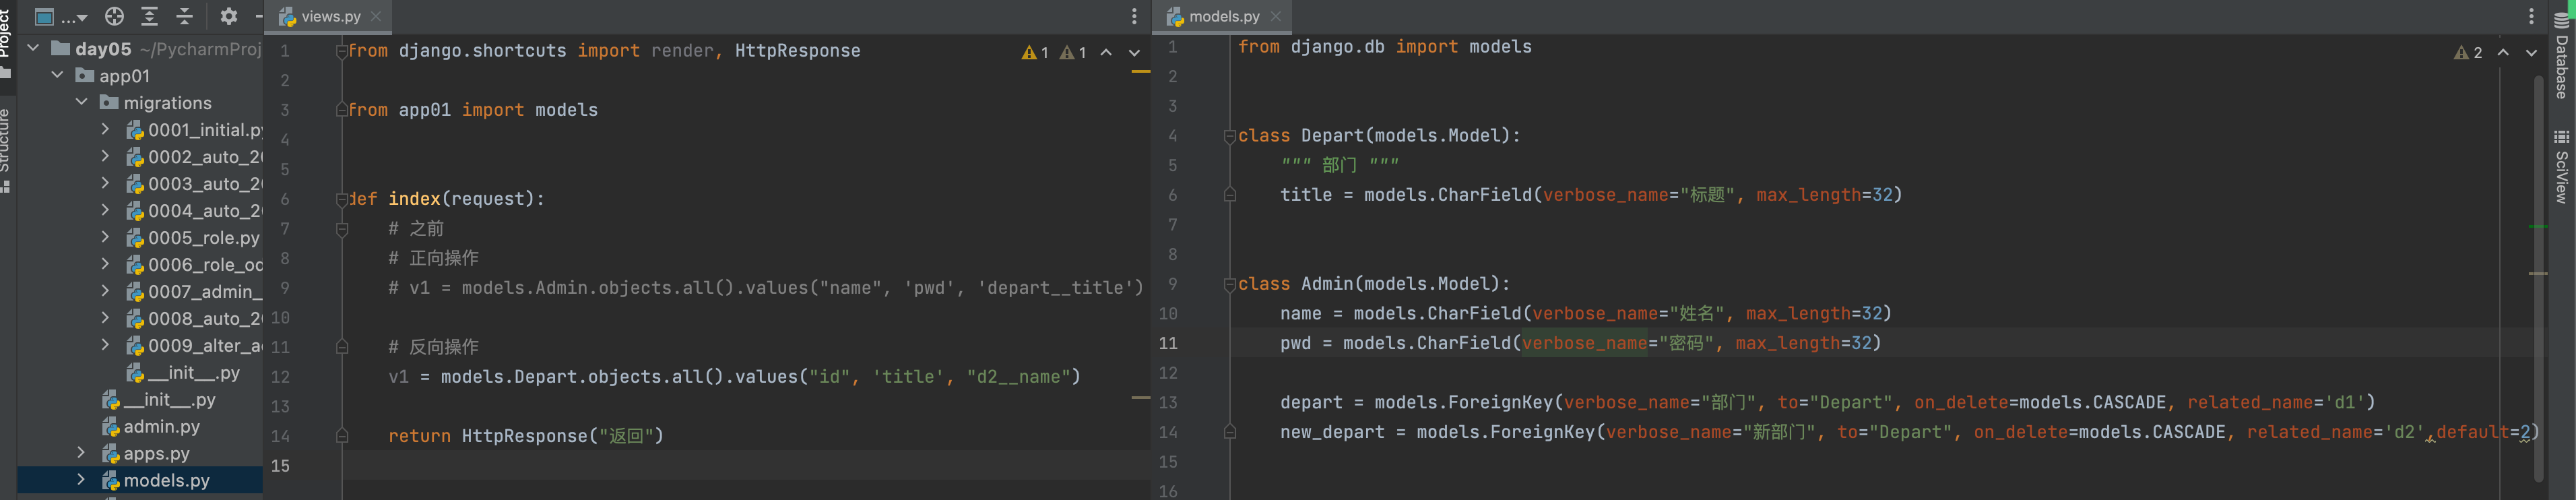Select __init__.py inside migrations folder
The image size is (2576, 500).
pyautogui.click(x=184, y=372)
